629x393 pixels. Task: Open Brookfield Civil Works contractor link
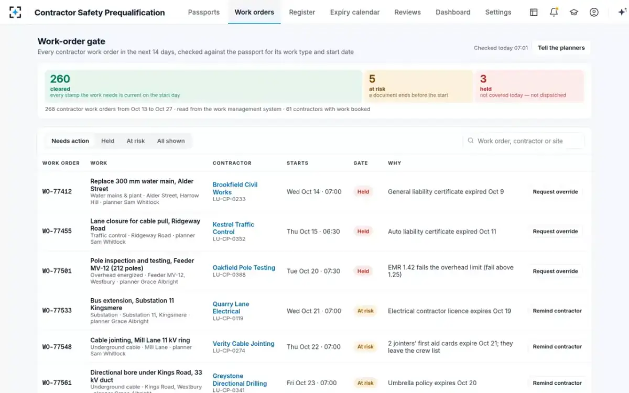click(235, 188)
